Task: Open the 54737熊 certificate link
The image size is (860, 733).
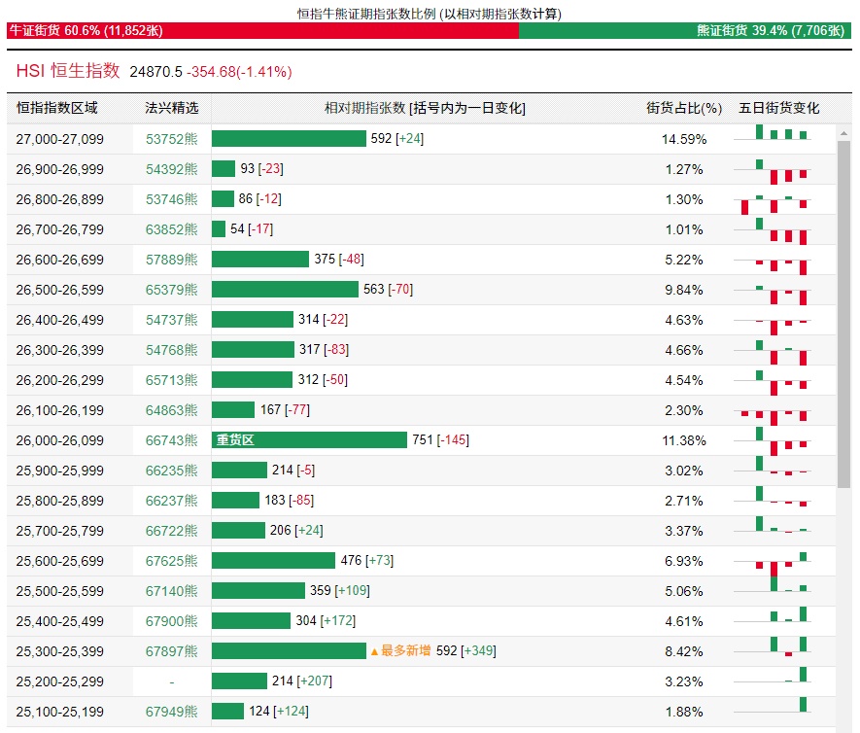Action: (172, 320)
